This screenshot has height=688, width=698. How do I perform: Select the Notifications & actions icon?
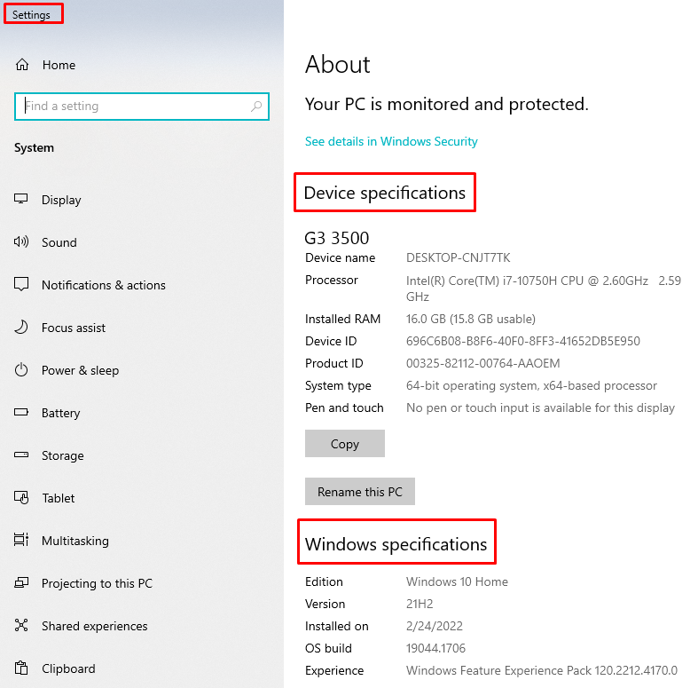click(22, 285)
